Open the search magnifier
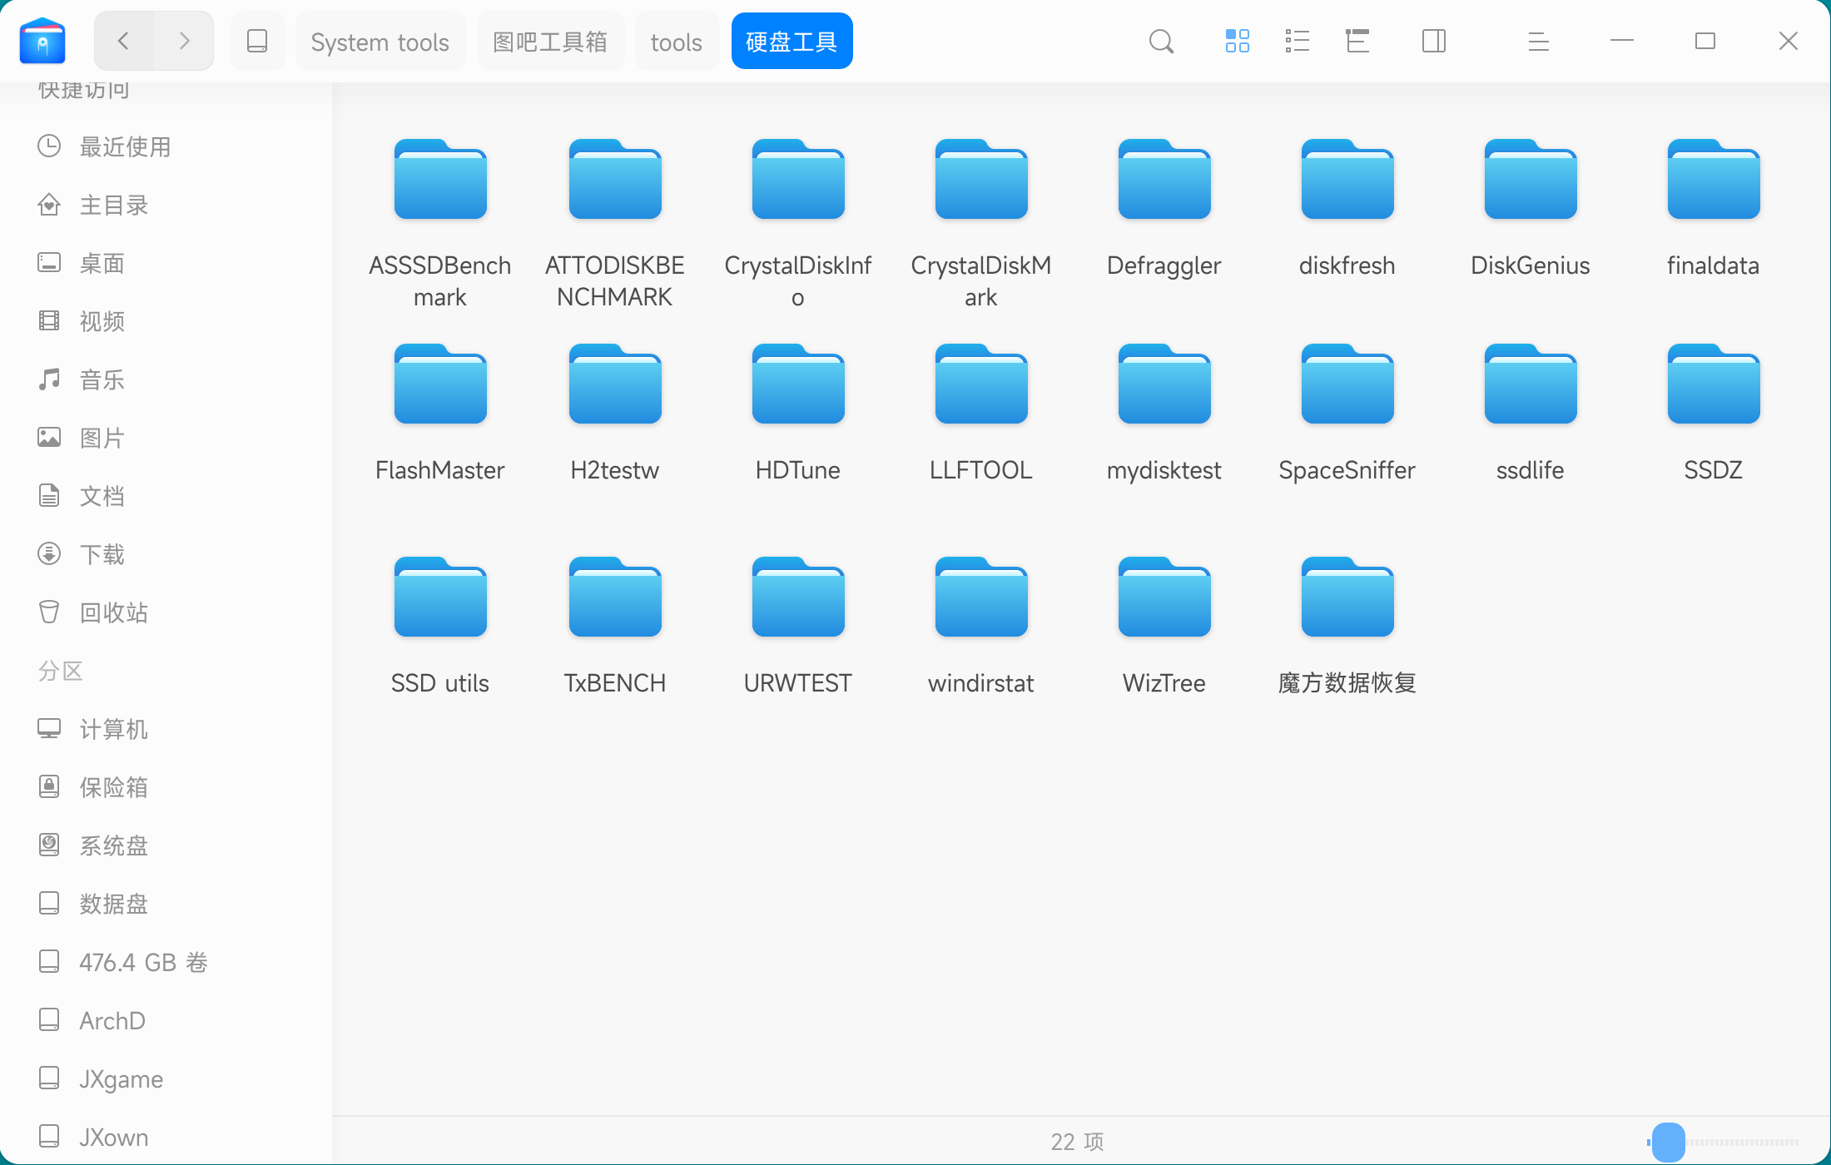 tap(1161, 41)
